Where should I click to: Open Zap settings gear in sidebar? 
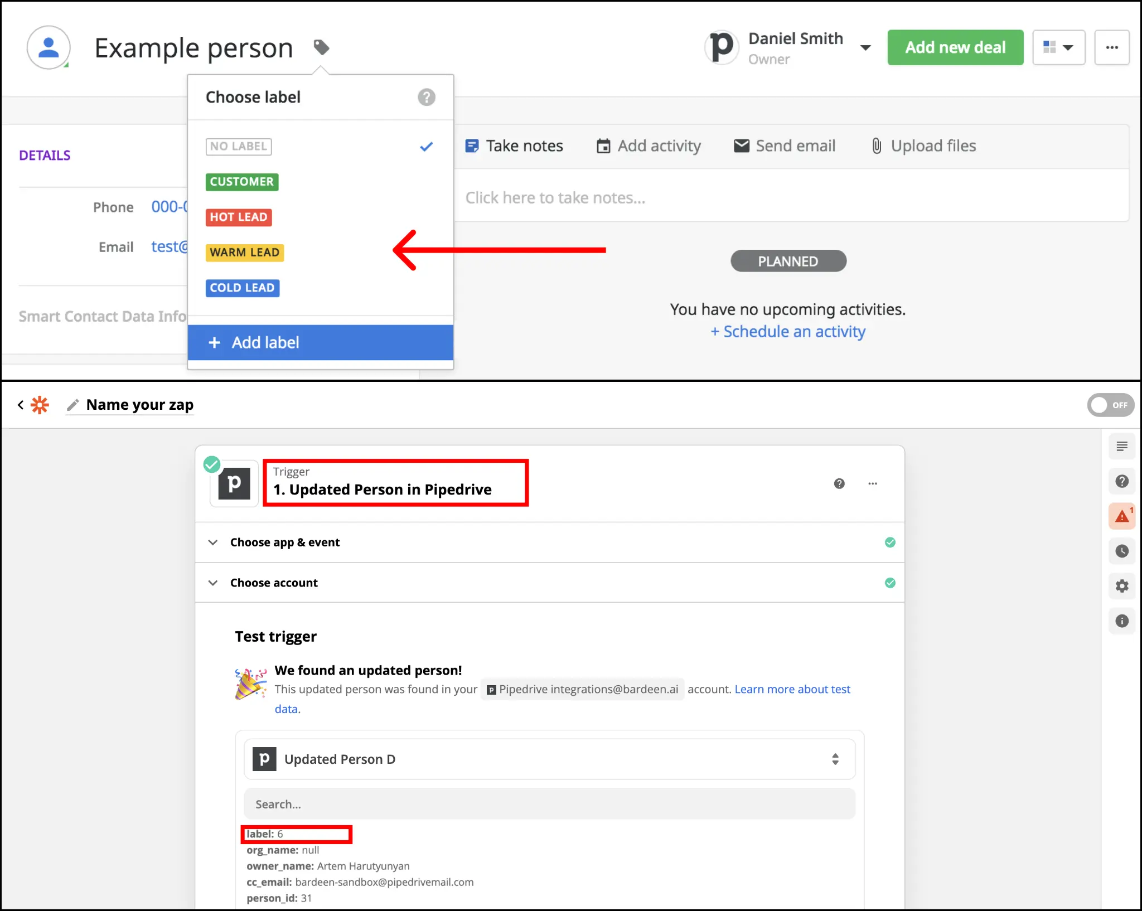click(1122, 586)
